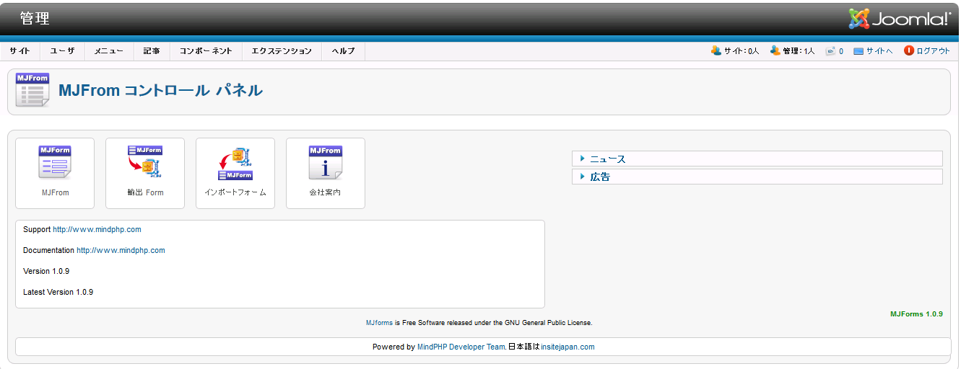Screen dimensions: 961x369
Task: Open the インポートフォーム import icon
Action: point(235,164)
